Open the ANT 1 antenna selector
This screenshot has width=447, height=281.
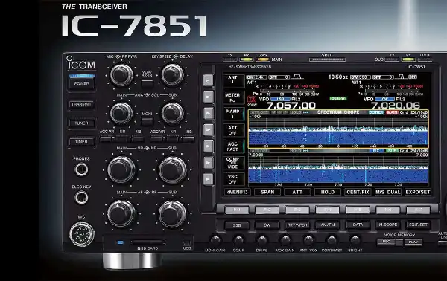pos(234,81)
